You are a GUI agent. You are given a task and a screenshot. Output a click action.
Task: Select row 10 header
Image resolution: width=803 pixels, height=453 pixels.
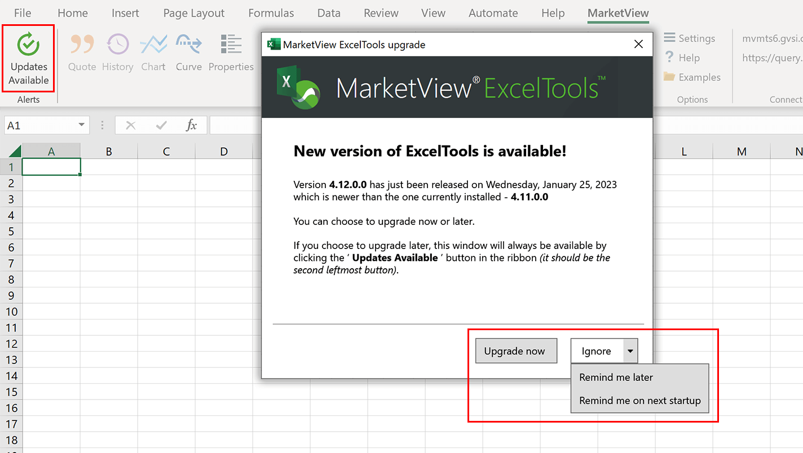[x=11, y=312]
